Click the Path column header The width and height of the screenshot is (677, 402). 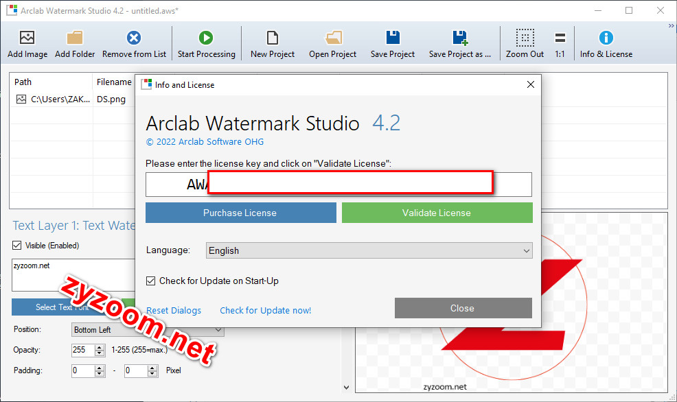tap(51, 82)
